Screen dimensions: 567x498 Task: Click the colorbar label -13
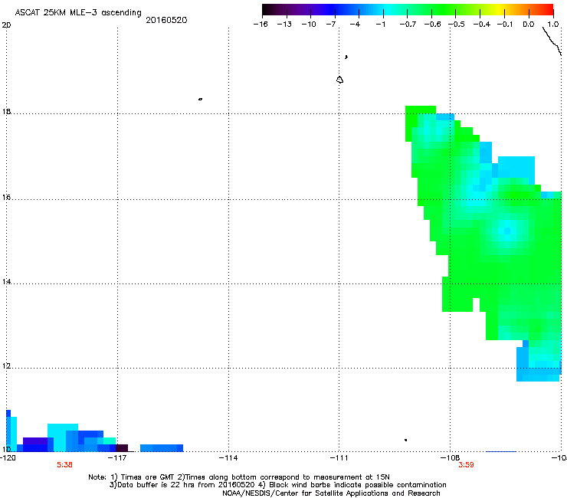point(284,25)
